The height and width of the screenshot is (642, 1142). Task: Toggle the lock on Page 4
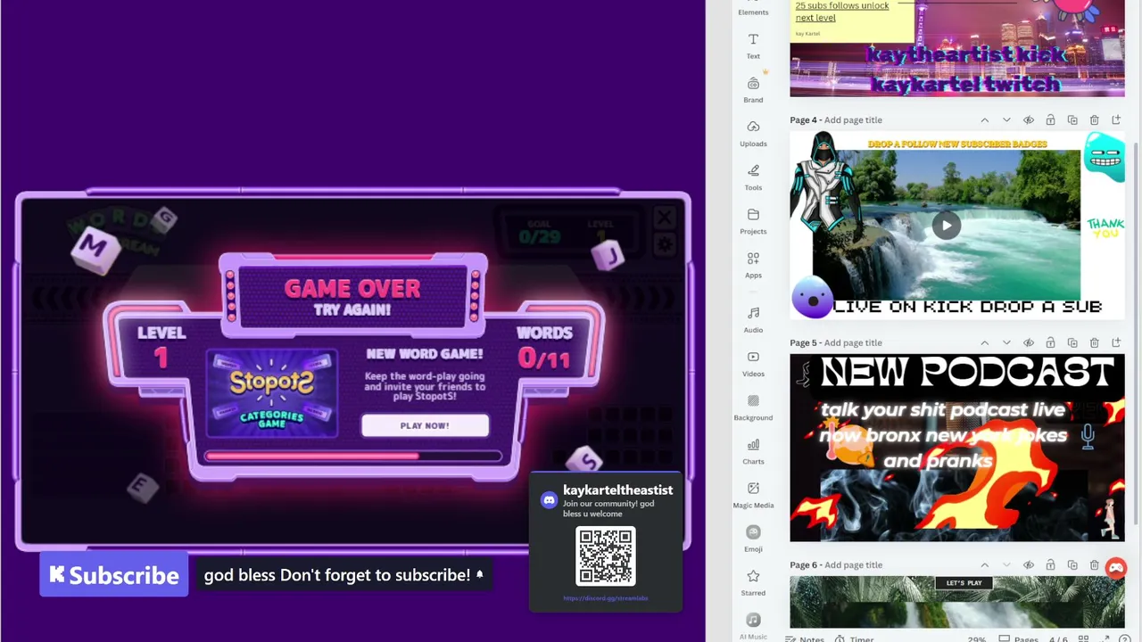(1050, 120)
